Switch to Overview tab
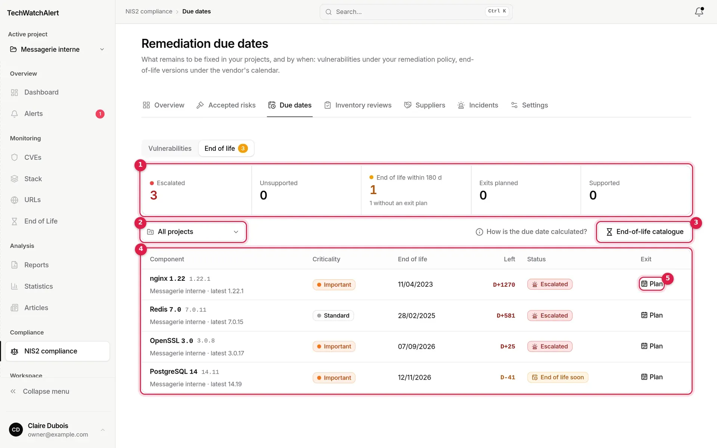Screen dimensions: 717x448 click(x=163, y=105)
